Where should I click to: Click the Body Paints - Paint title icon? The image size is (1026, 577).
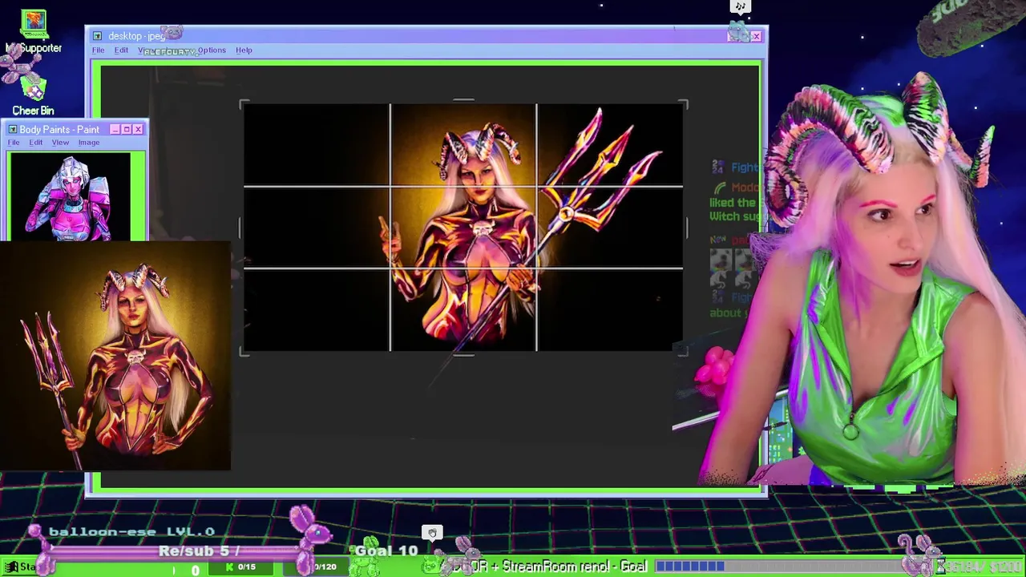[12, 129]
